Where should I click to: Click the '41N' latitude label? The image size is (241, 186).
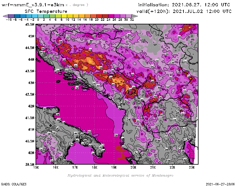pyautogui.click(x=31, y=129)
